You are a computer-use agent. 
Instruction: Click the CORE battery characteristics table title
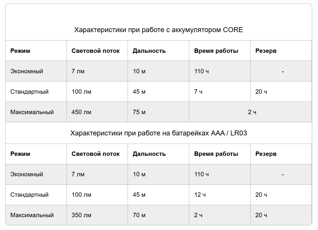click(159, 30)
